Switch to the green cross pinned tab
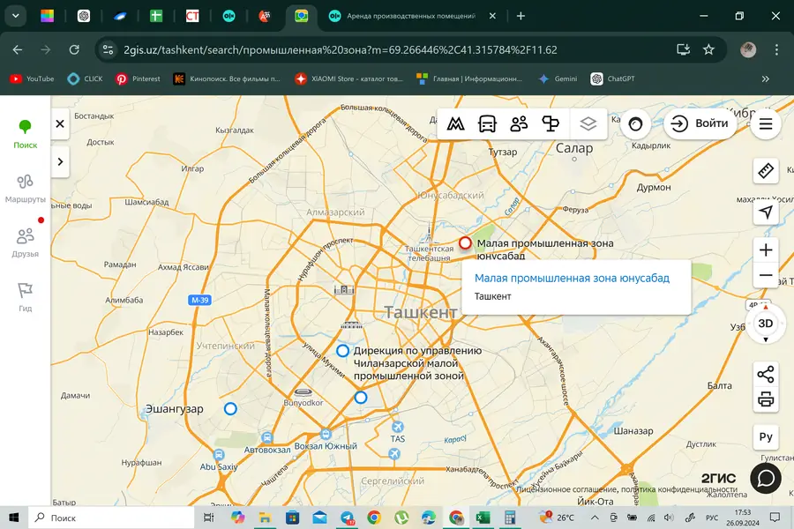 coord(156,16)
